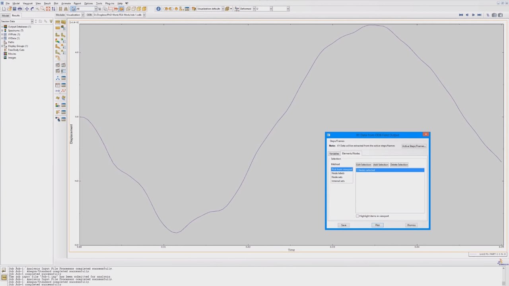Expand the Output Databases tree node
Screen dimensions: 509x286
[x=2, y=27]
